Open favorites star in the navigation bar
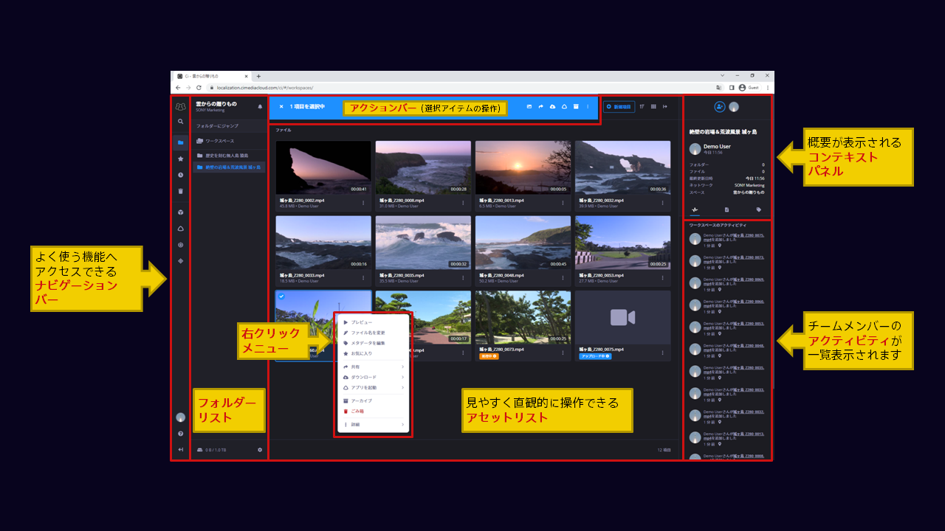Viewport: 945px width, 531px height. [x=180, y=159]
